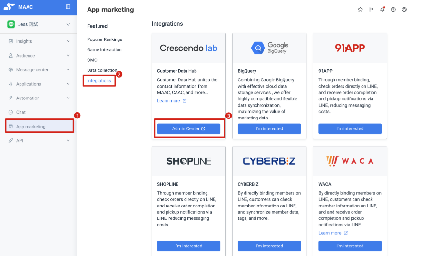Open the Jess account dropdown
The image size is (431, 256).
point(39,24)
